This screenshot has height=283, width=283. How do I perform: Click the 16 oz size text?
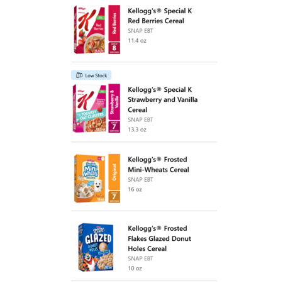(x=135, y=189)
